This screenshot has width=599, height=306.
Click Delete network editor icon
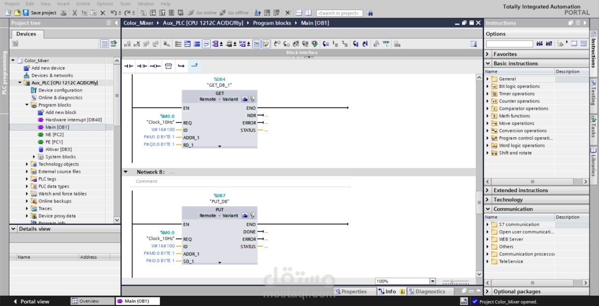(137, 44)
